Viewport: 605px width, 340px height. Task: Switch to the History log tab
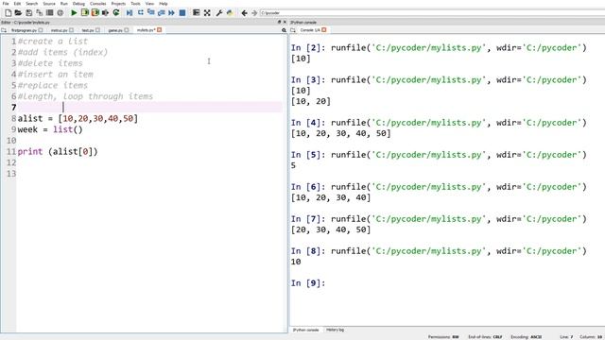tap(335, 330)
